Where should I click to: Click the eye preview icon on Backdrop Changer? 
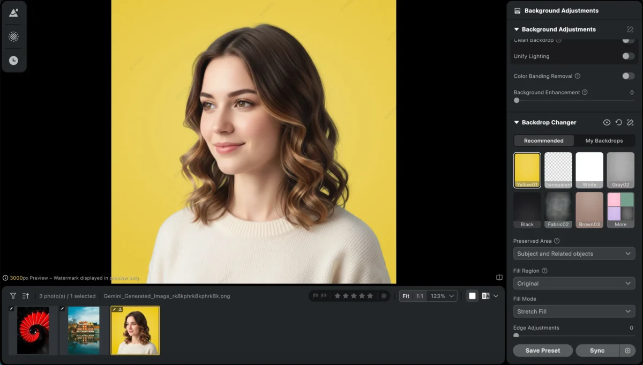(x=606, y=122)
